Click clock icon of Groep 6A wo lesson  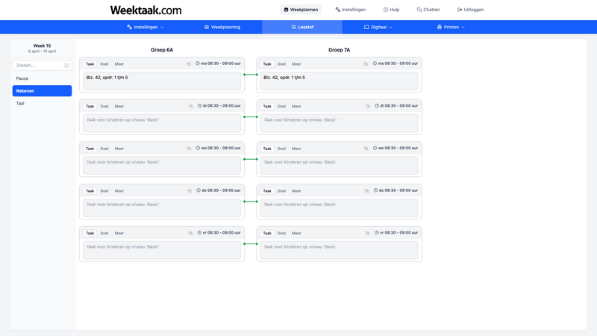coord(198,148)
